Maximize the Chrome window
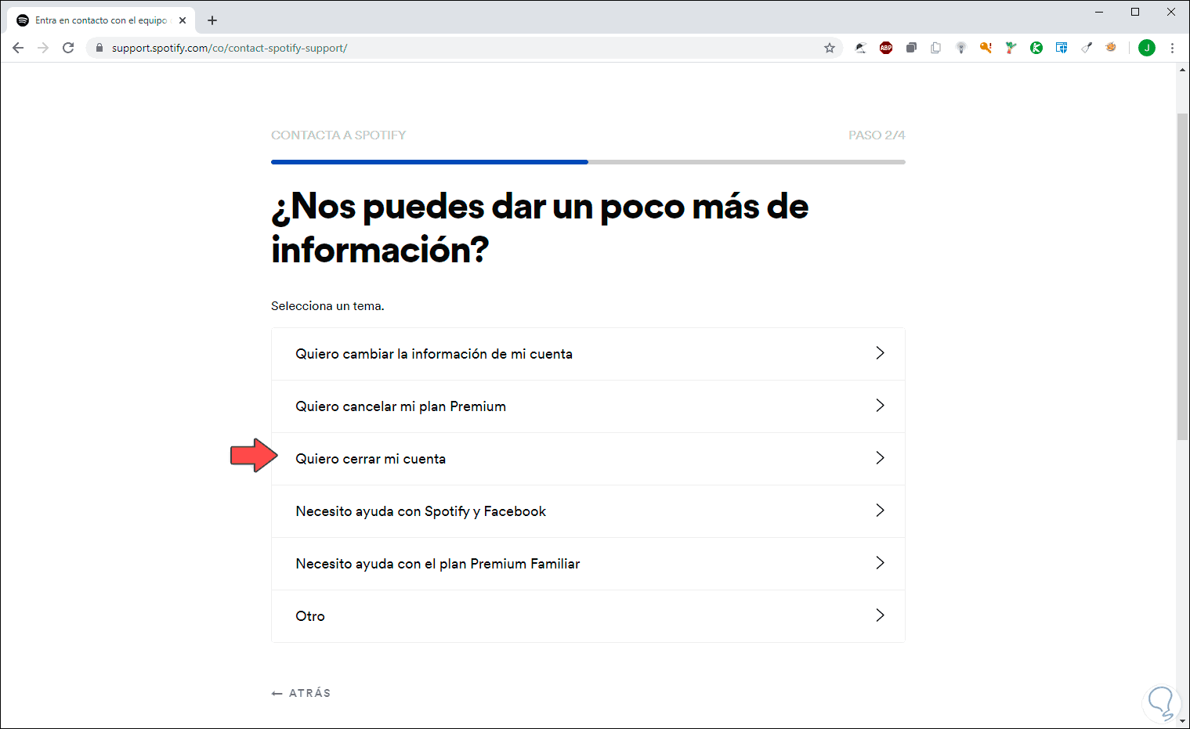Image resolution: width=1190 pixels, height=729 pixels. [x=1135, y=12]
